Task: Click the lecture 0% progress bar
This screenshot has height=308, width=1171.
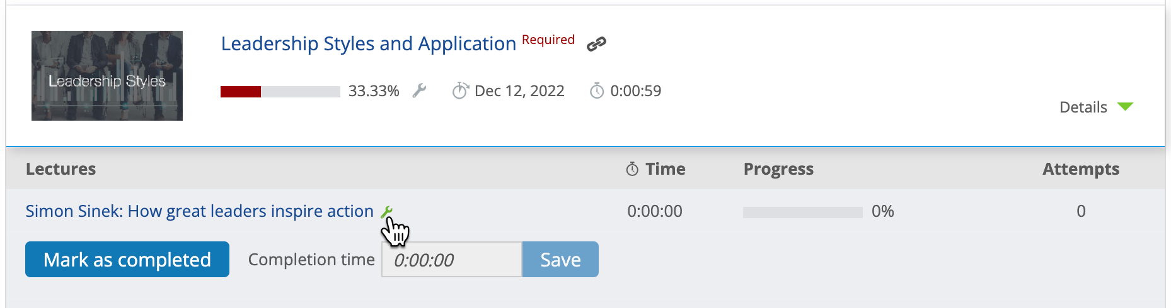Action: pos(803,212)
